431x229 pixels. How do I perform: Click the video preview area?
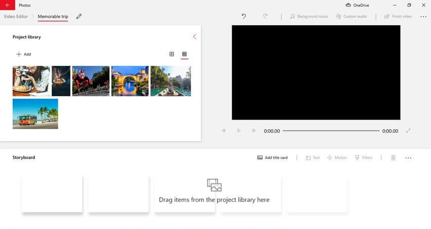[x=316, y=72]
